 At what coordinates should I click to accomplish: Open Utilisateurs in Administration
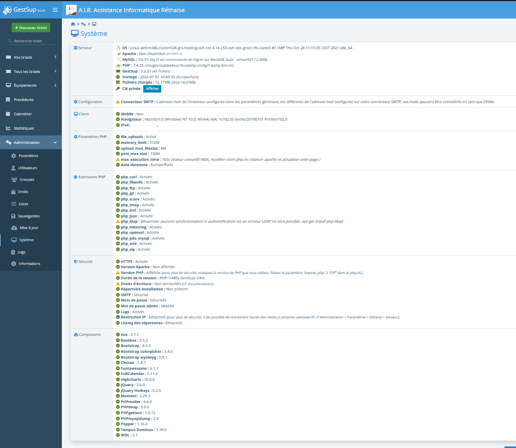click(27, 168)
